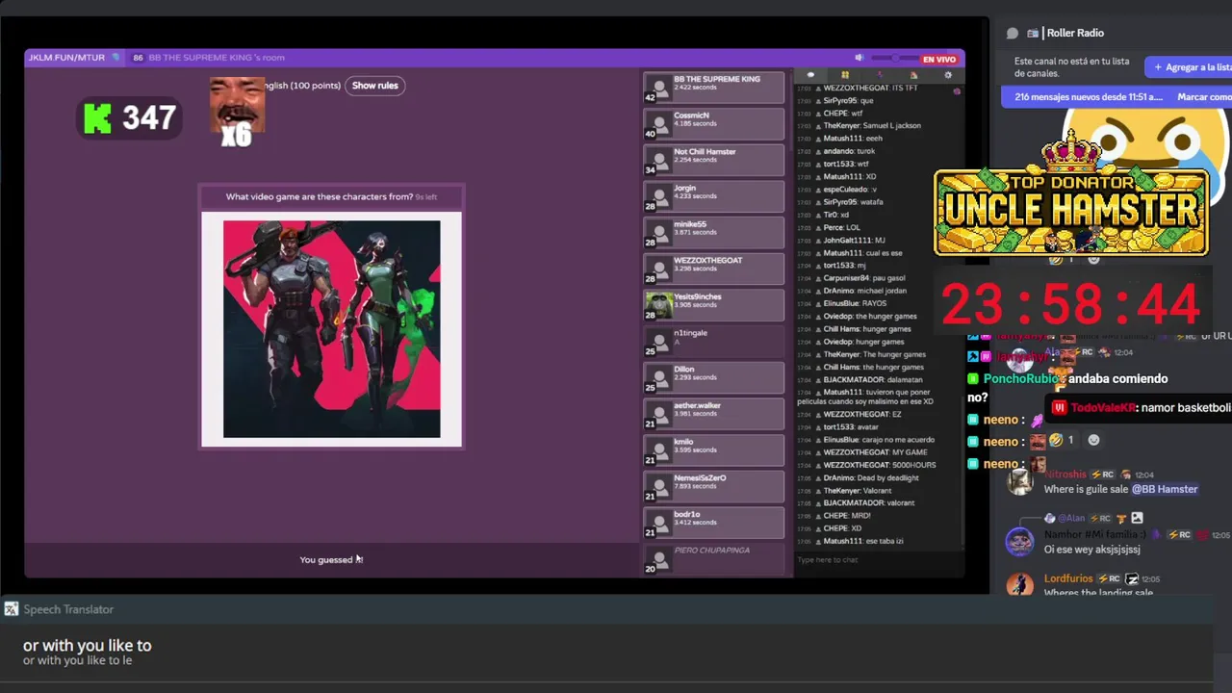Select Yesits9inches leaderboard row
This screenshot has height=693, width=1232.
pyautogui.click(x=713, y=305)
